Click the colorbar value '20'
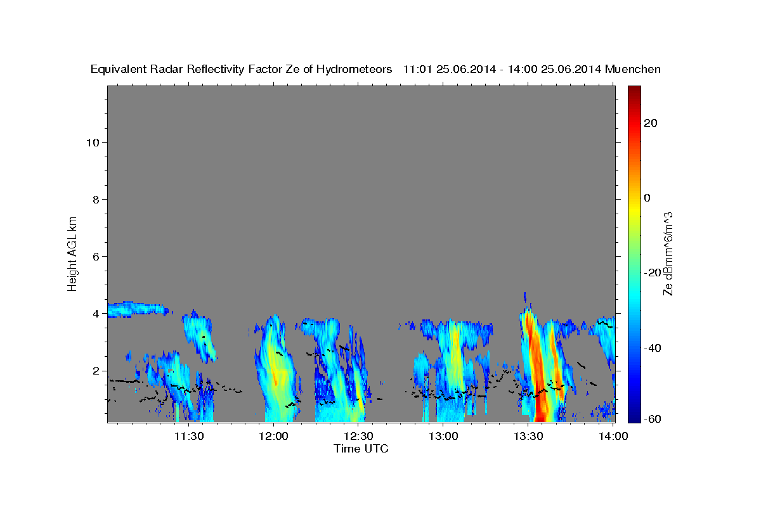 click(650, 123)
